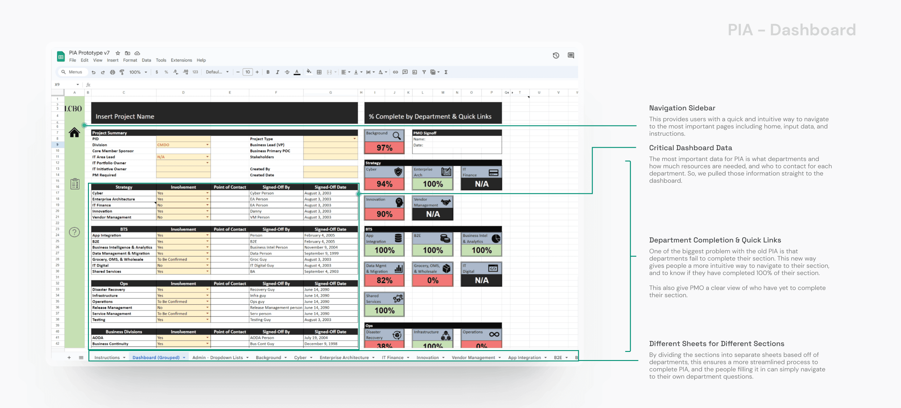Image resolution: width=901 pixels, height=408 pixels.
Task: Toggle italic formatting
Action: [x=277, y=72]
